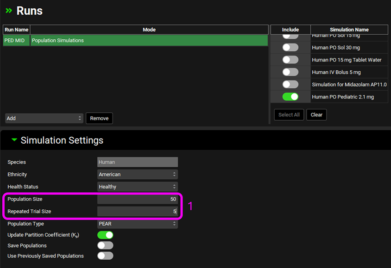Collapse the Simulation Settings section

point(14,140)
